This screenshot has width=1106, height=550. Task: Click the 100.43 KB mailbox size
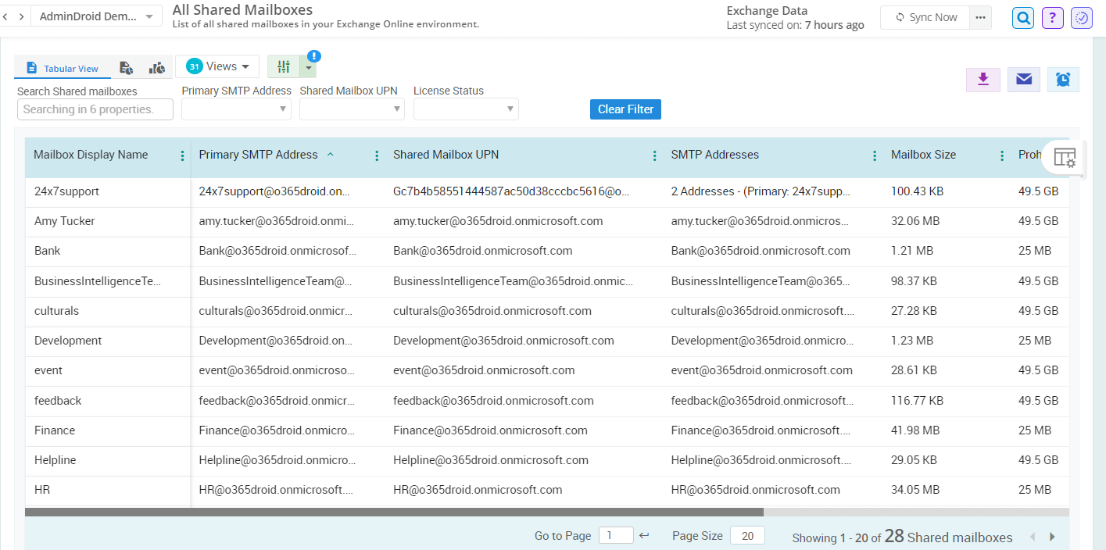(917, 191)
